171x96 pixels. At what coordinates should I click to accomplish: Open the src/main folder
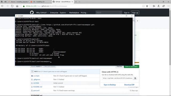[x=36, y=76]
